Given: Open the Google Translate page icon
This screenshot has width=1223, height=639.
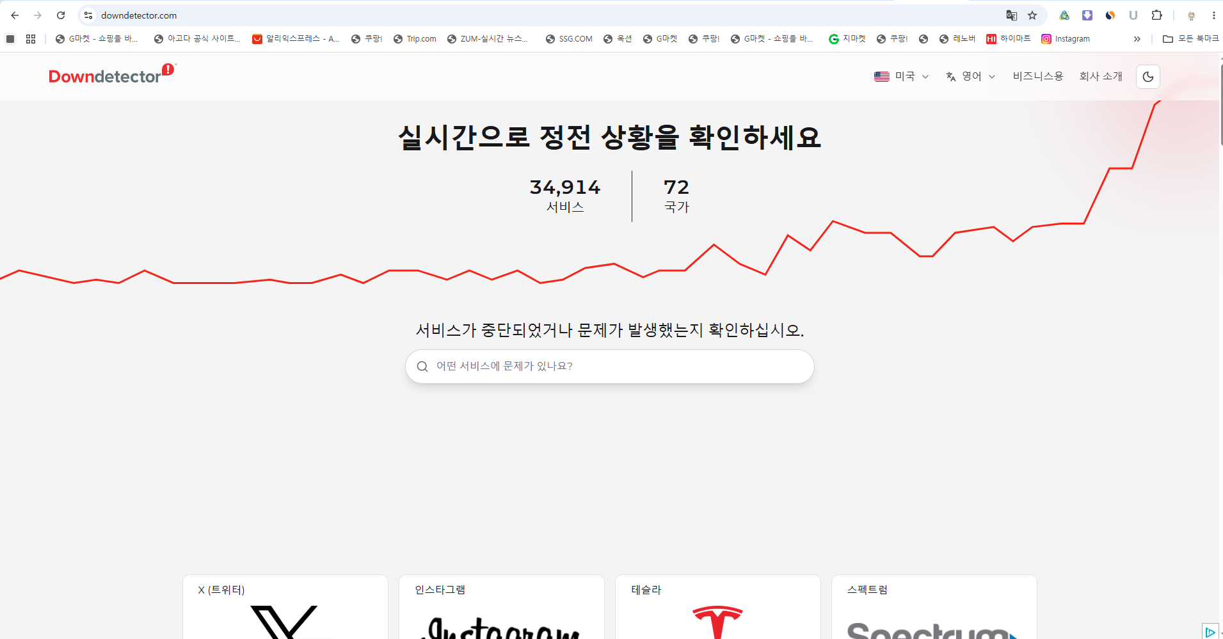Looking at the screenshot, I should coord(1011,15).
